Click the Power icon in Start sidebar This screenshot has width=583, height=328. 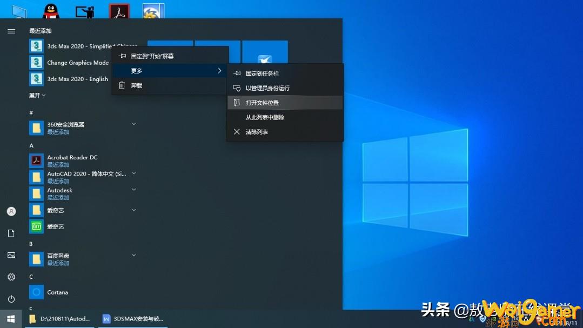click(11, 299)
